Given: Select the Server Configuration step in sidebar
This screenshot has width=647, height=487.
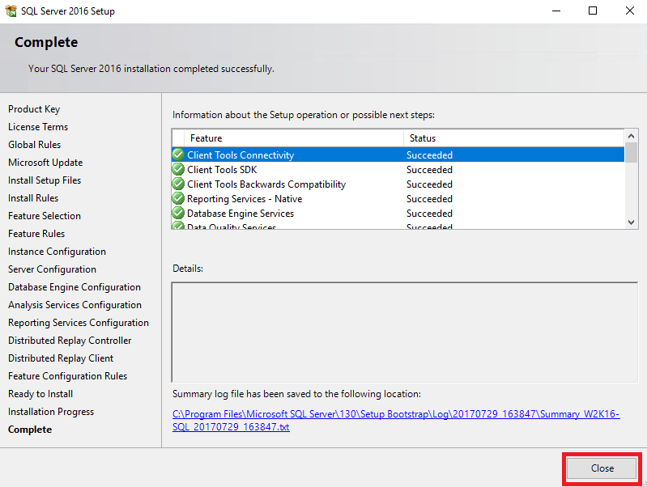Looking at the screenshot, I should click(52, 269).
